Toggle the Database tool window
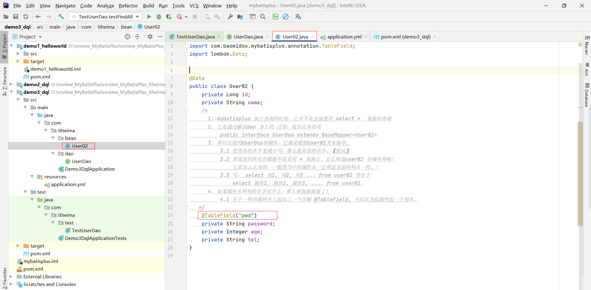This screenshot has height=290, width=591. click(x=587, y=95)
